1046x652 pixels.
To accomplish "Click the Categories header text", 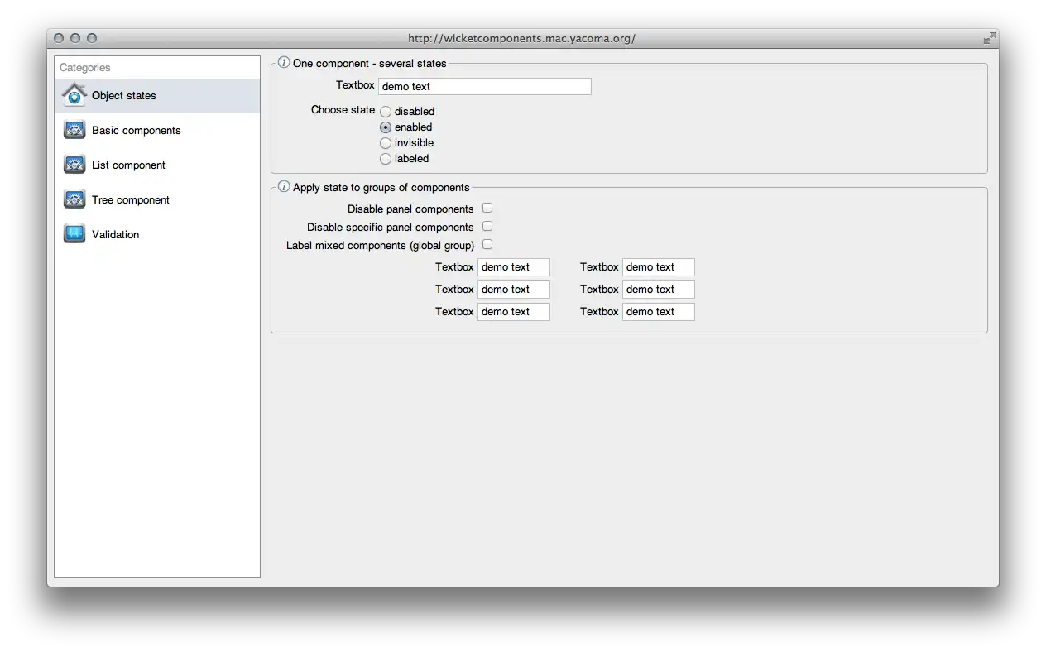I will point(84,67).
